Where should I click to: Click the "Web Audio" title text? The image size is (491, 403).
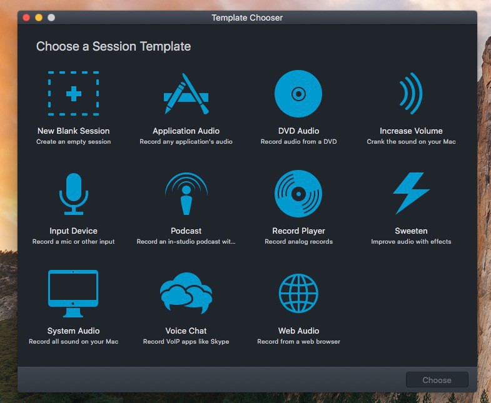298,331
